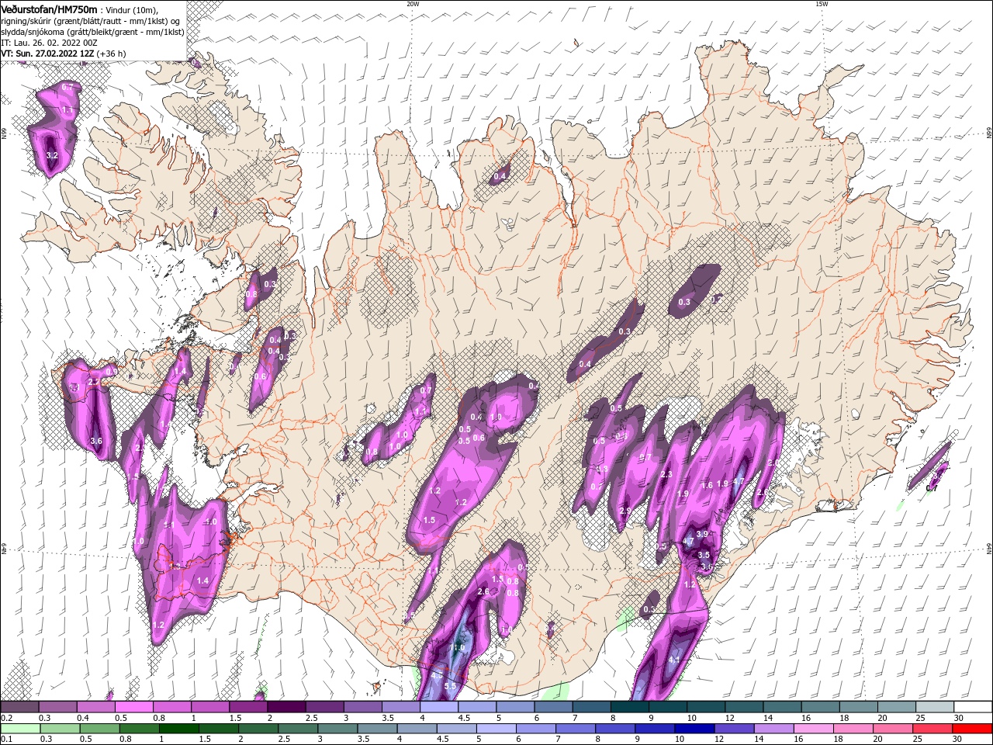Pick the red swatch ending the rain scale
The height and width of the screenshot is (745, 993).
coord(972,729)
